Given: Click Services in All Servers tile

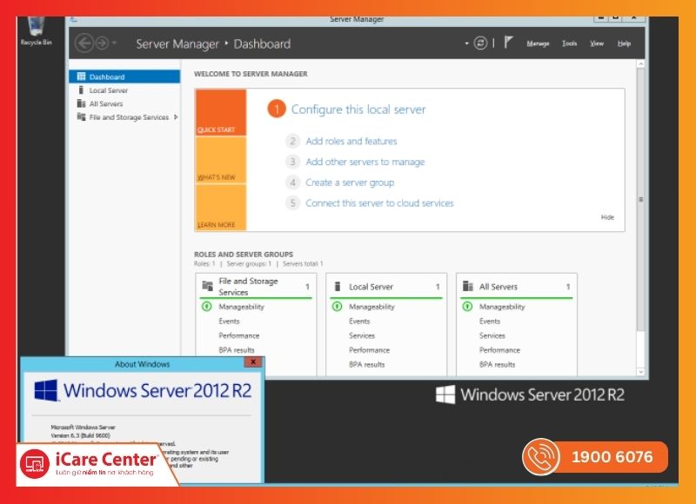Looking at the screenshot, I should pyautogui.click(x=492, y=335).
